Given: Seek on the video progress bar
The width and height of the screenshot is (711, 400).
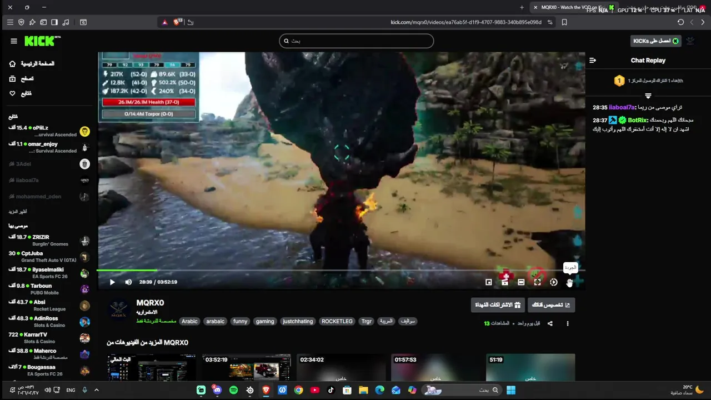Looking at the screenshot, I should pos(341,271).
